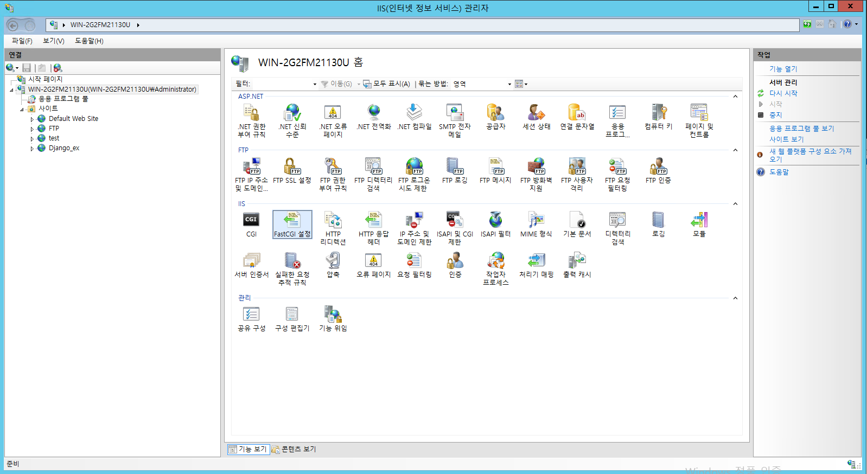Select the 응용 프로그램 풀 tree node
Screen dimensions: 867x474
pos(63,99)
